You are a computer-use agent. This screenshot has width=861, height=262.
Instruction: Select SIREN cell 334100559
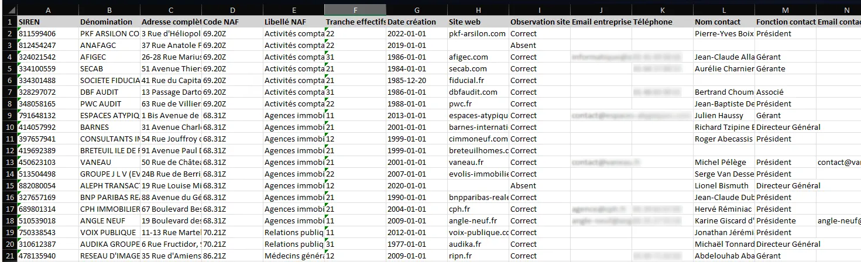click(x=47, y=68)
